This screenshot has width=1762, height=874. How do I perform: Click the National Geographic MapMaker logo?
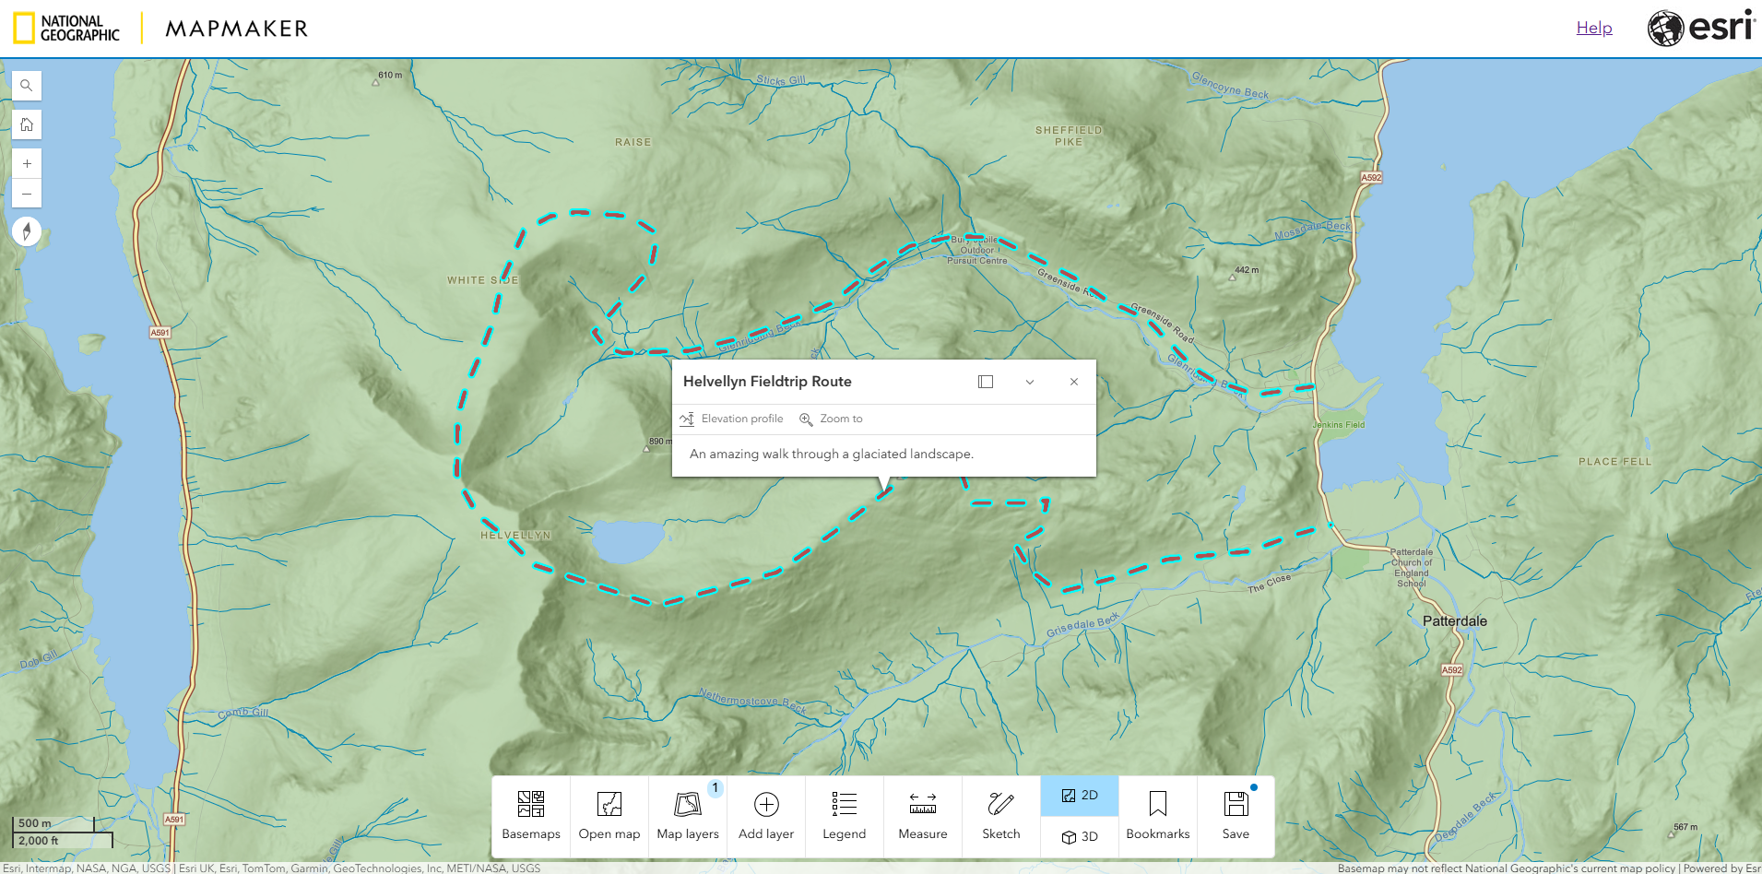157,27
